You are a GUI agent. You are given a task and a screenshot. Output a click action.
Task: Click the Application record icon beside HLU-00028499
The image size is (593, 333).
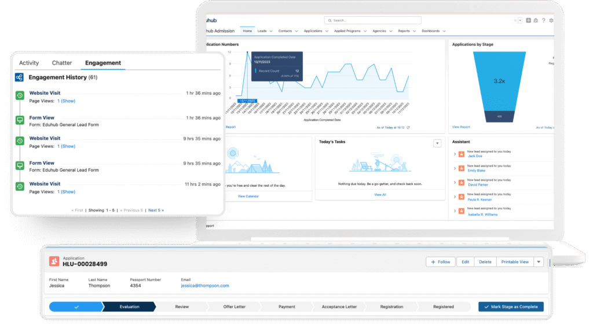click(54, 262)
